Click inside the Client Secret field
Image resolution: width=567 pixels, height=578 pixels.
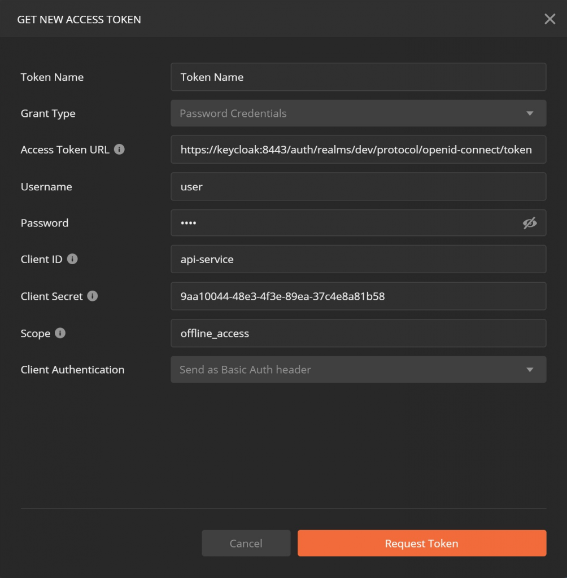(x=358, y=296)
